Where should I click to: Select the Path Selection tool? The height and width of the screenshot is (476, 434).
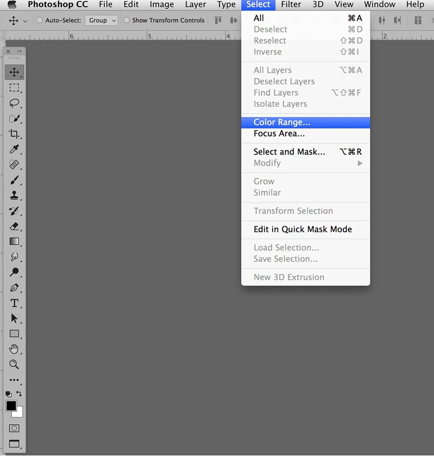(14, 318)
